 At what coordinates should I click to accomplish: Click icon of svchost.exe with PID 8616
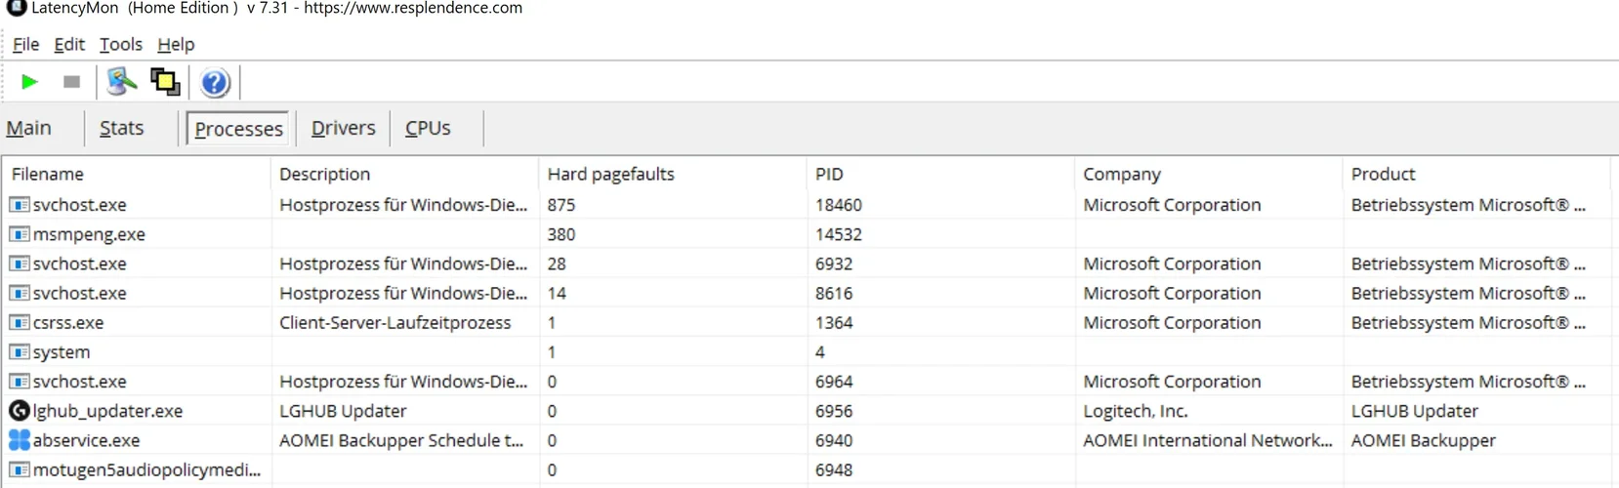tap(20, 293)
